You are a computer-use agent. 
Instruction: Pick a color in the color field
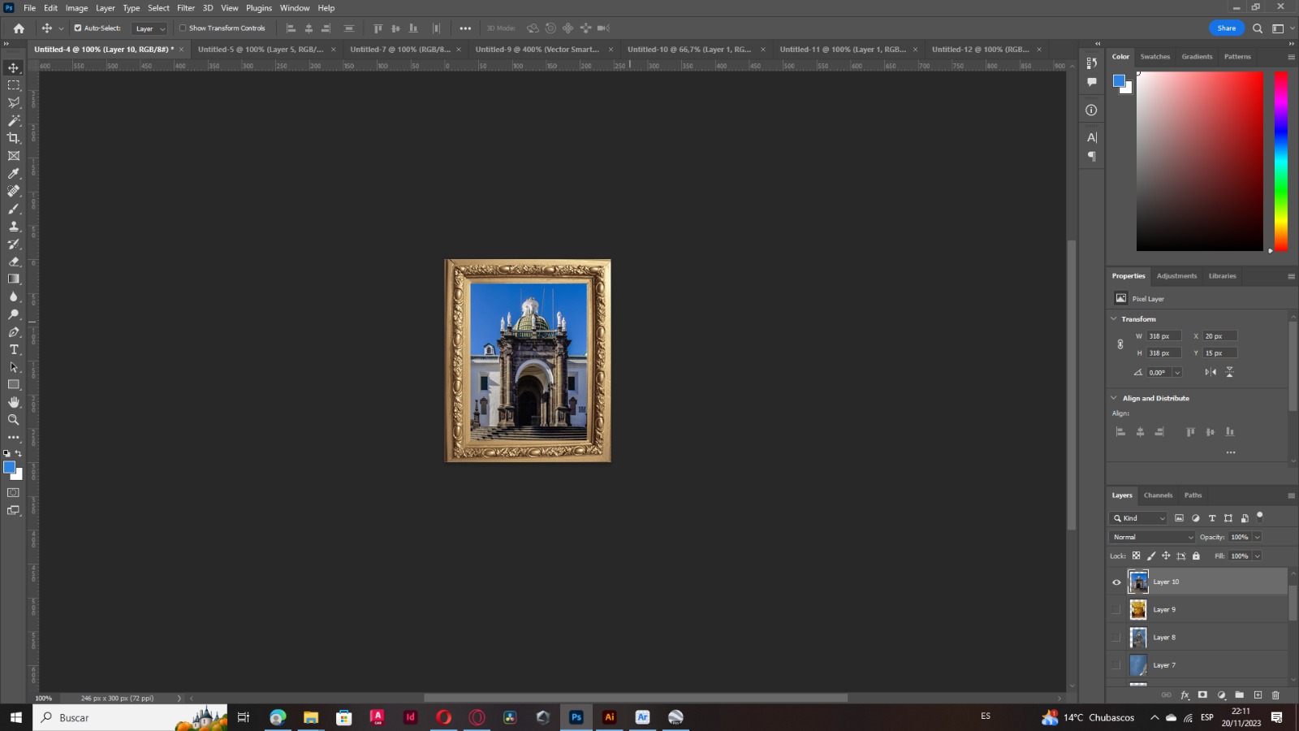click(1199, 161)
